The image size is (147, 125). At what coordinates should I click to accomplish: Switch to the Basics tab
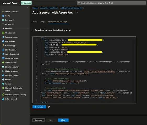point(35,22)
